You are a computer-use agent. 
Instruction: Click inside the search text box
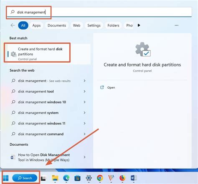(x=99, y=12)
